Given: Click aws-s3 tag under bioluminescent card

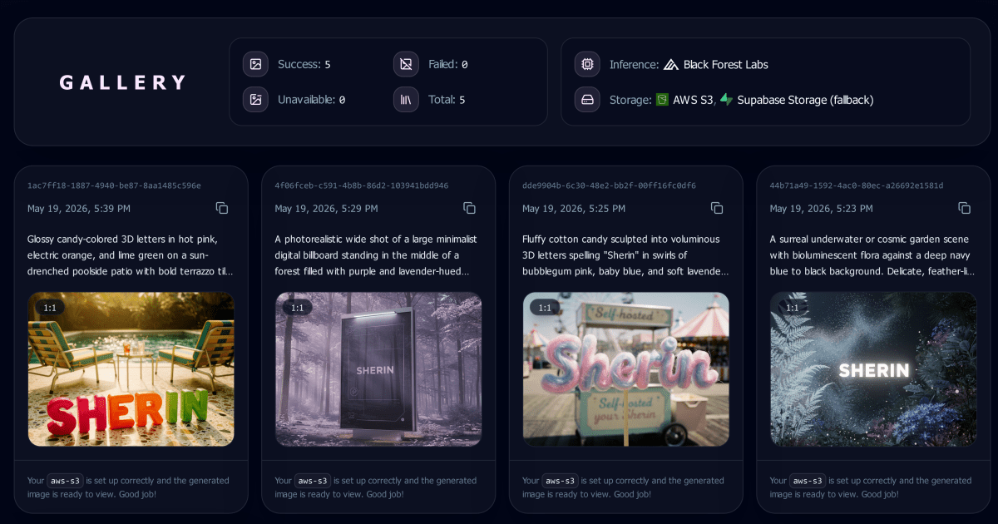Looking at the screenshot, I should pyautogui.click(x=808, y=481).
